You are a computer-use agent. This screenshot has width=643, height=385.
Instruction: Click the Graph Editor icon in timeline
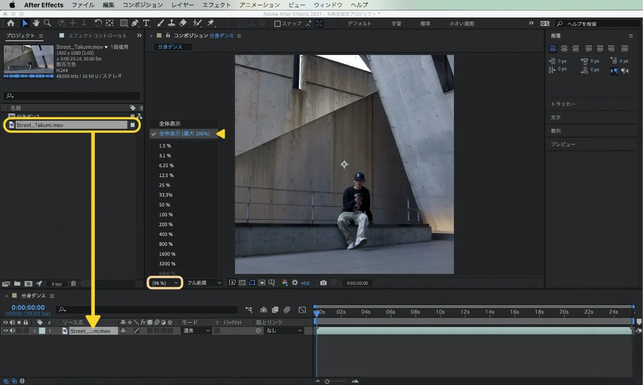302,309
